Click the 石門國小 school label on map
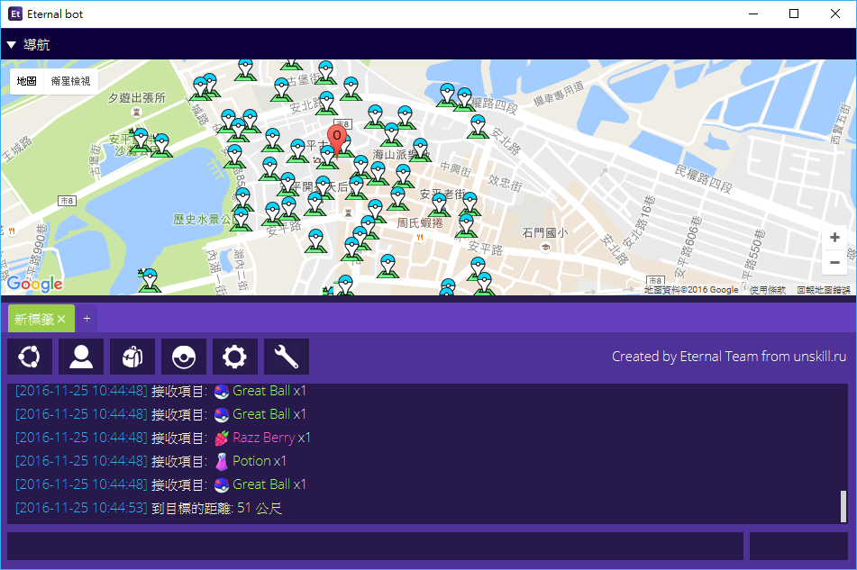 tap(545, 233)
